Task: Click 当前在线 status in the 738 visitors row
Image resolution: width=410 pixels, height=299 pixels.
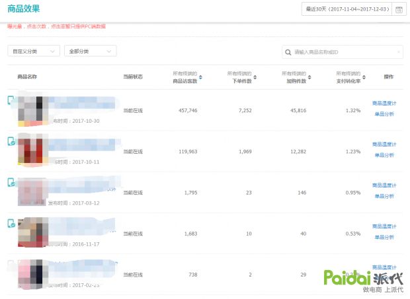Action: click(133, 275)
